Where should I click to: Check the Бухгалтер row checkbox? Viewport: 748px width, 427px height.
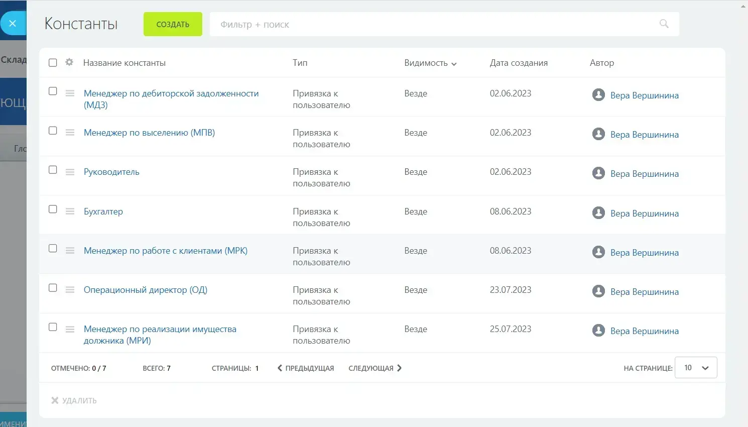click(53, 209)
